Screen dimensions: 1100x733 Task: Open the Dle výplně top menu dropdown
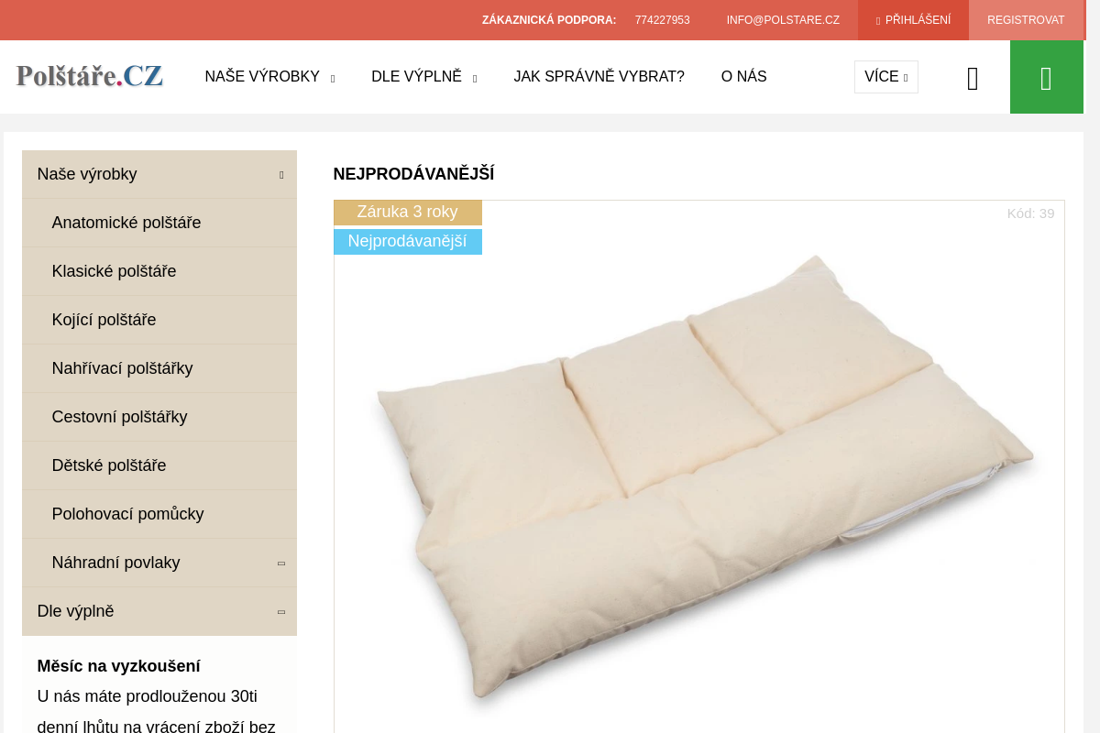423,77
